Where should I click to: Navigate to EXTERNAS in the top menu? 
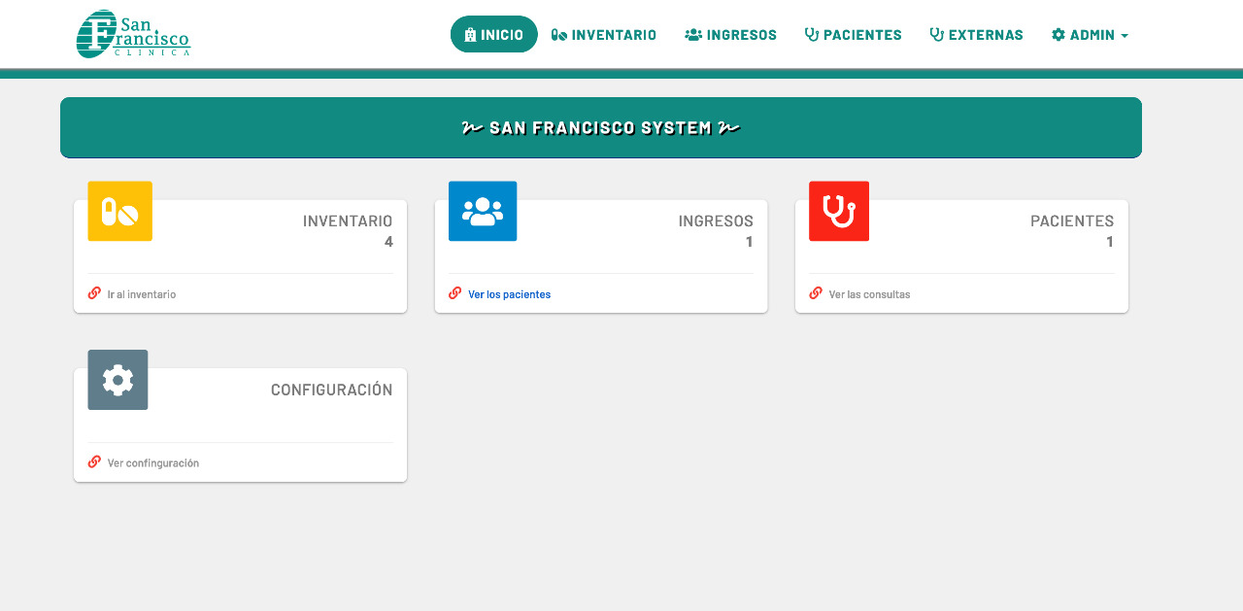976,35
